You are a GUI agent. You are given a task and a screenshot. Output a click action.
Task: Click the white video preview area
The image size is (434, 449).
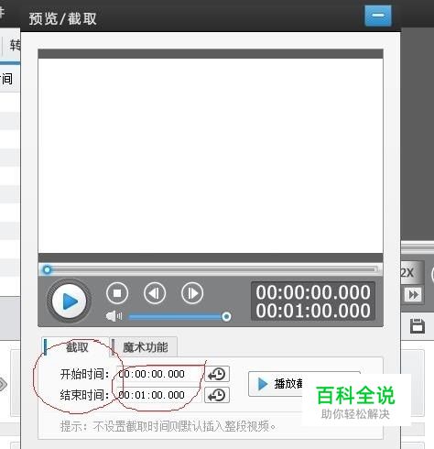click(211, 156)
